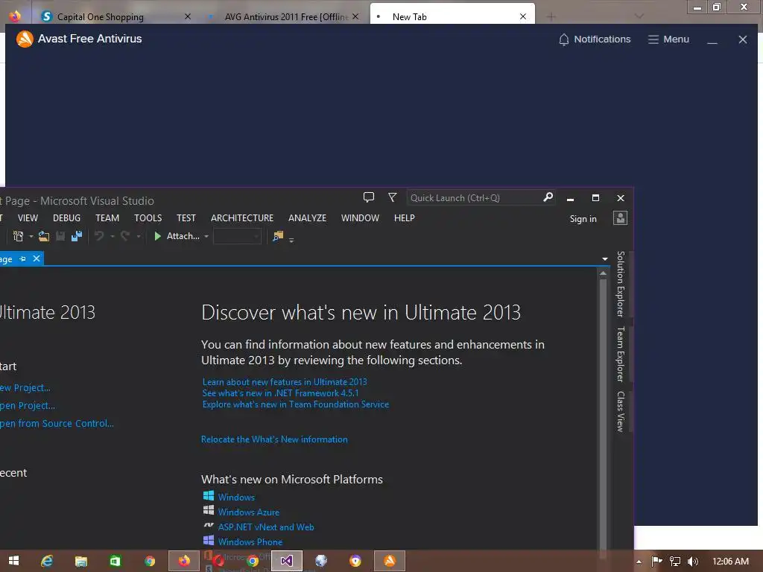
Task: Open the WINDOW menu
Action: 360,218
